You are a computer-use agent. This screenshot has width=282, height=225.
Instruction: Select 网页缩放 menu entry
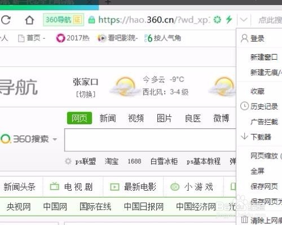point(266,156)
